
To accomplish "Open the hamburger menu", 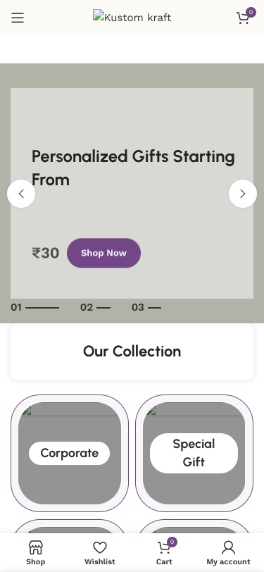I will click(18, 18).
